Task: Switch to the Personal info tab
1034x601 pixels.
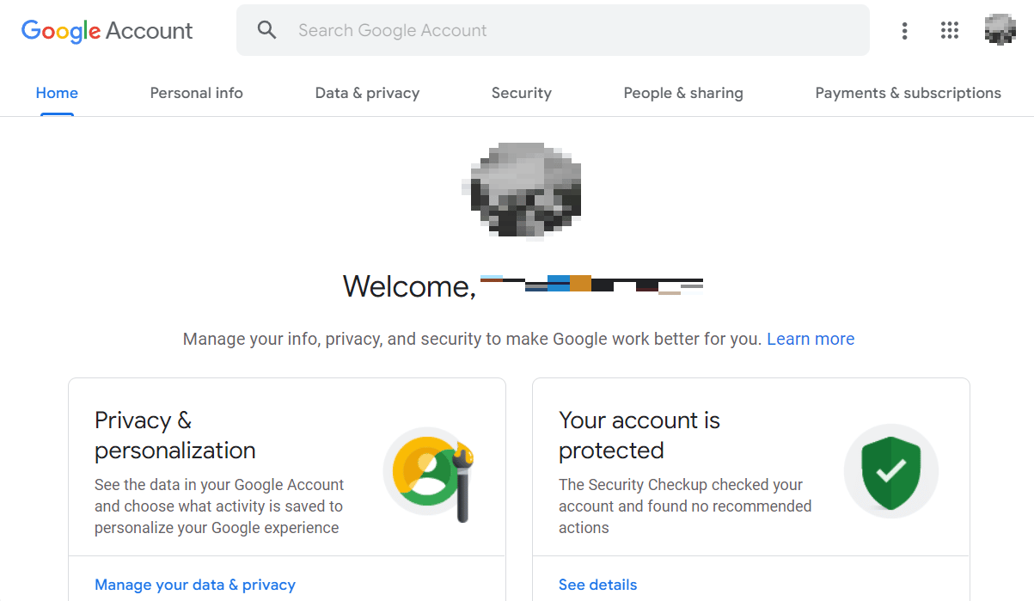Action: coord(197,93)
